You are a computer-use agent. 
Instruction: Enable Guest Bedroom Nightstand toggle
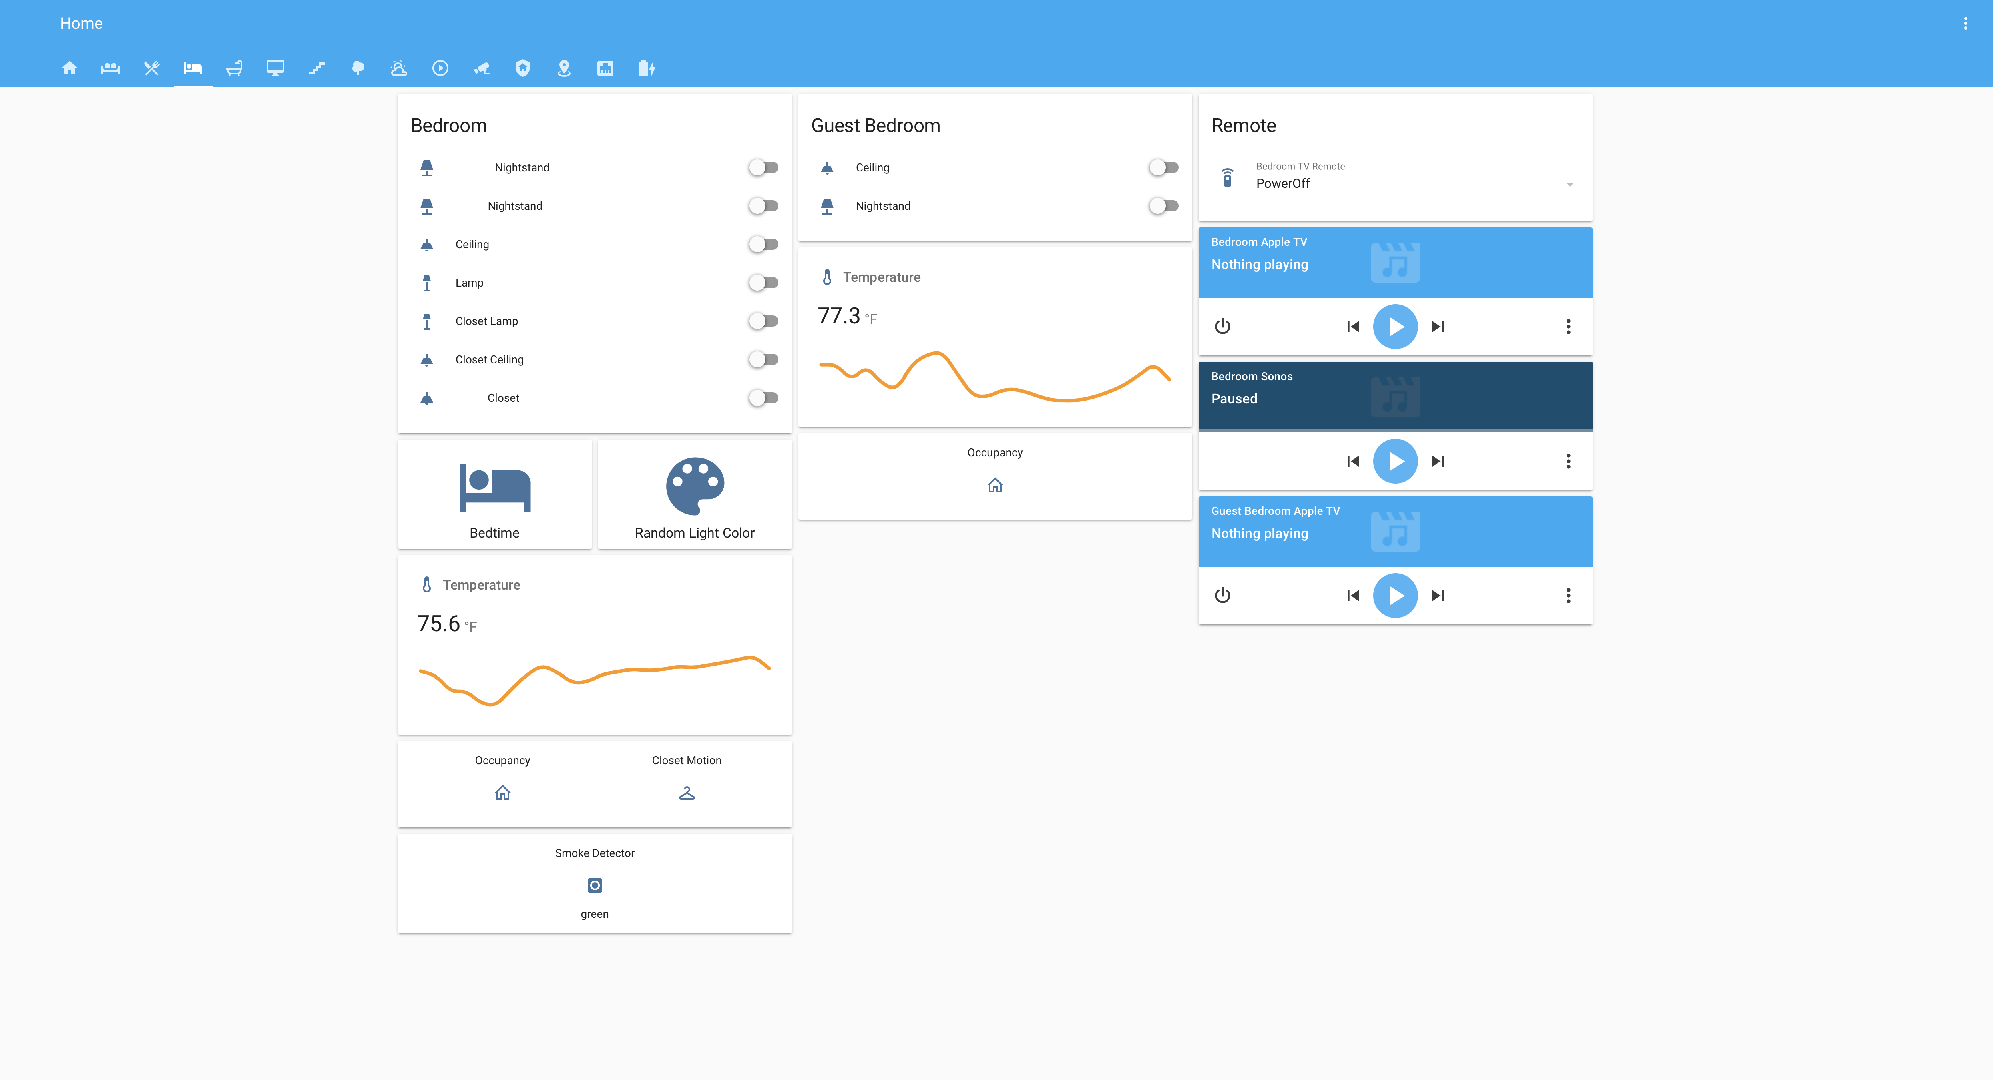pos(1163,206)
